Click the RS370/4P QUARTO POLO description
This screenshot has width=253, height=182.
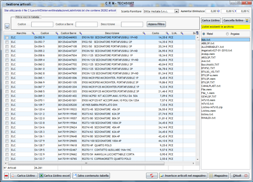click(x=113, y=145)
